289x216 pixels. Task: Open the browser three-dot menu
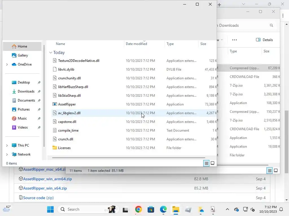tap(283, 16)
